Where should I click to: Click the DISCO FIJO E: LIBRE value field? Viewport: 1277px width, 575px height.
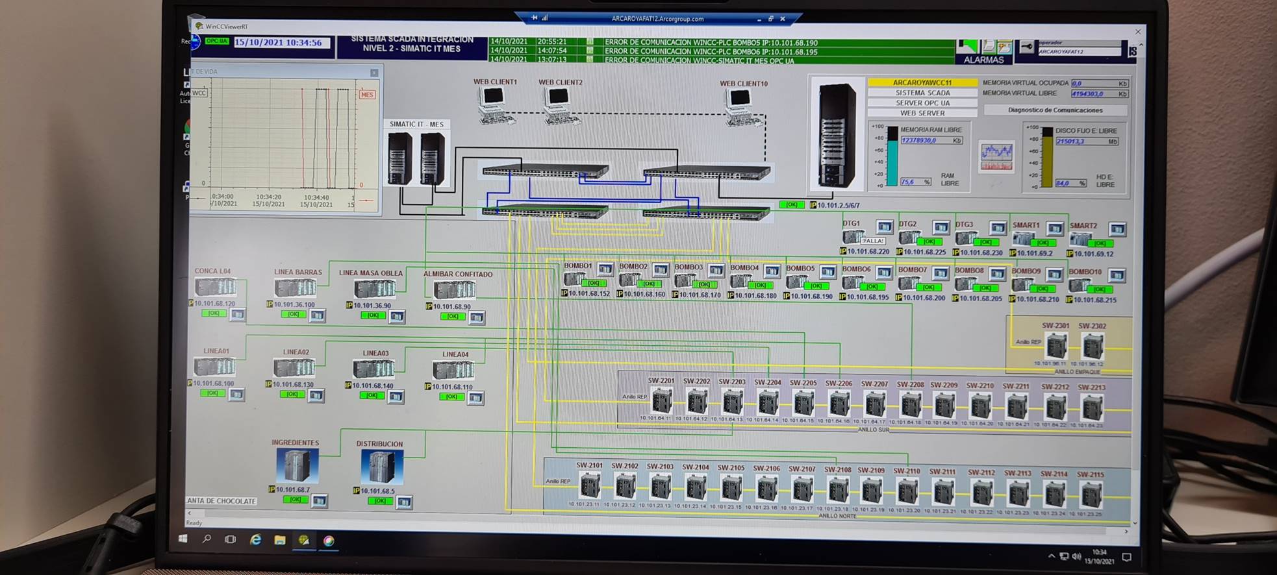tap(1086, 141)
